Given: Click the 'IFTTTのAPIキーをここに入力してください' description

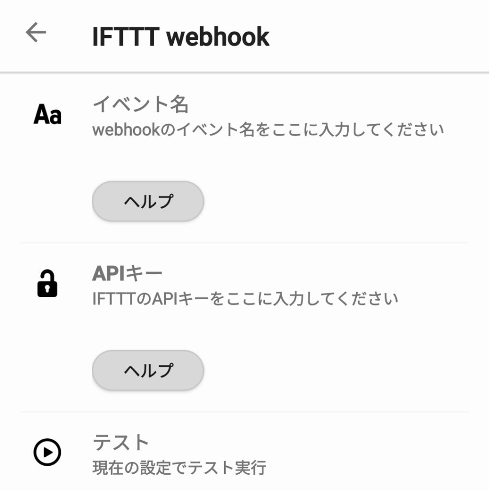Looking at the screenshot, I should pos(245,299).
